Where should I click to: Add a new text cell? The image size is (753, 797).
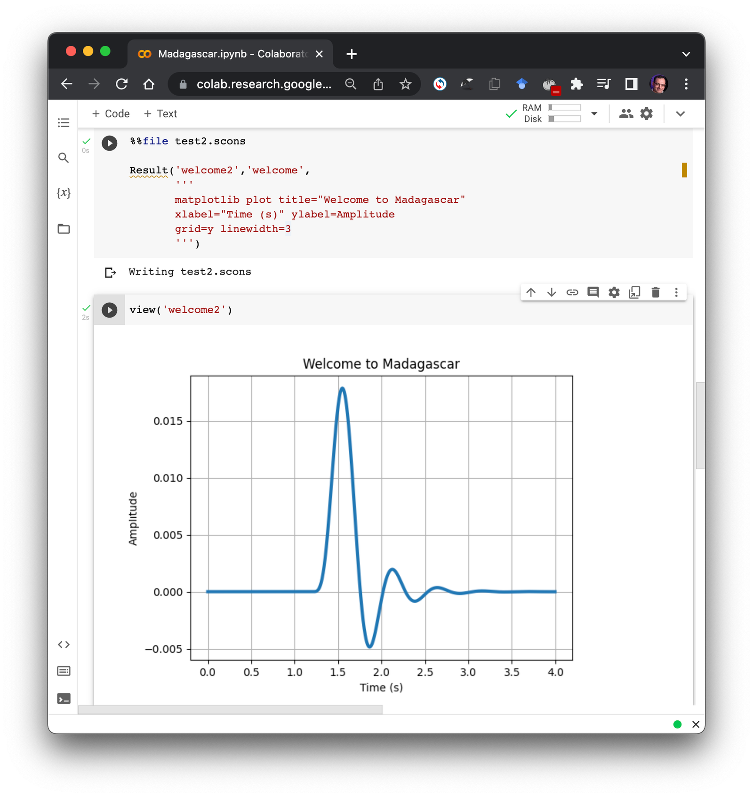click(160, 113)
